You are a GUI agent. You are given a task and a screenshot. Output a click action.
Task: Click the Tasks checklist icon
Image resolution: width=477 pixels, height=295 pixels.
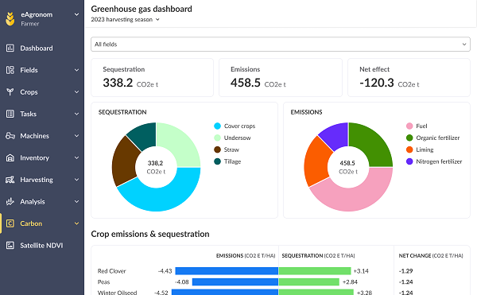[x=10, y=114]
